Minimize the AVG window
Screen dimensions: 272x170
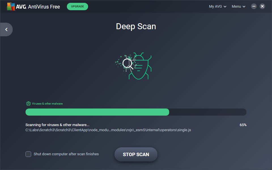(254, 6)
